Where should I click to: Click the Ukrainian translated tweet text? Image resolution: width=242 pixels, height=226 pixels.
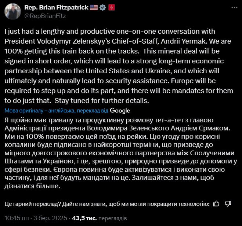[118, 154]
